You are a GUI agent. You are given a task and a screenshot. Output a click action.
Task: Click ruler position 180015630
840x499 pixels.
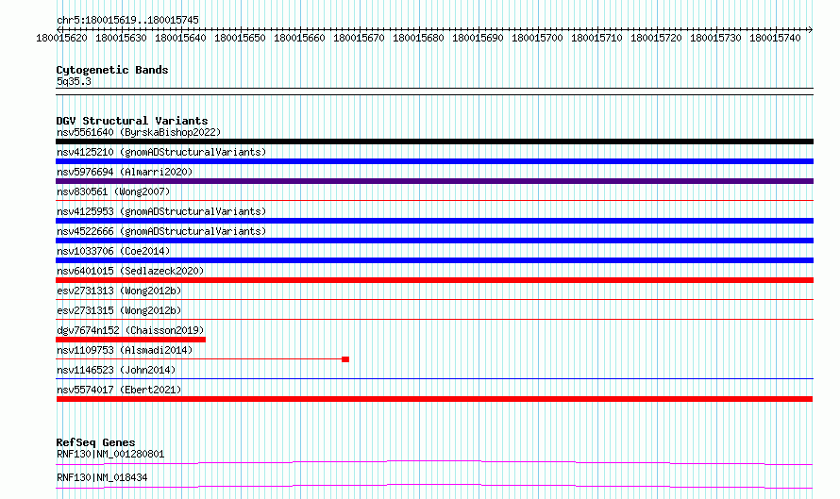tap(121, 38)
